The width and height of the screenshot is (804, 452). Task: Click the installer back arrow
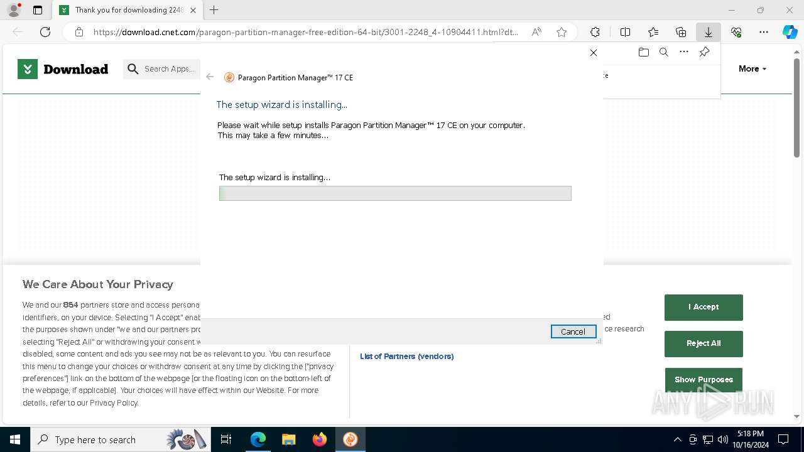(210, 77)
